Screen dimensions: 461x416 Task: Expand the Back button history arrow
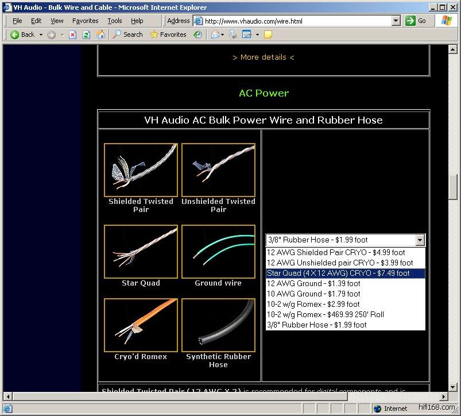coord(41,34)
